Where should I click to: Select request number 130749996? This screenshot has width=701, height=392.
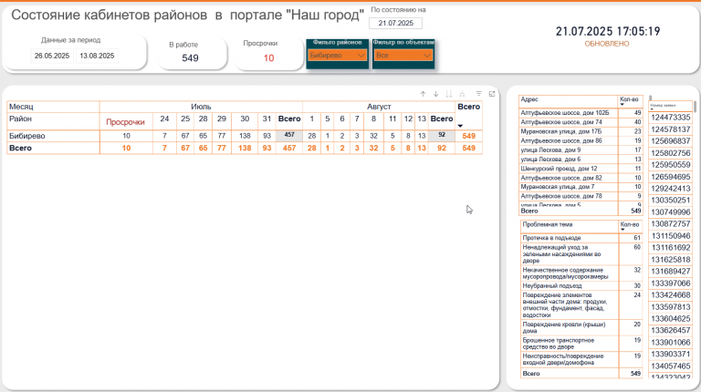671,212
